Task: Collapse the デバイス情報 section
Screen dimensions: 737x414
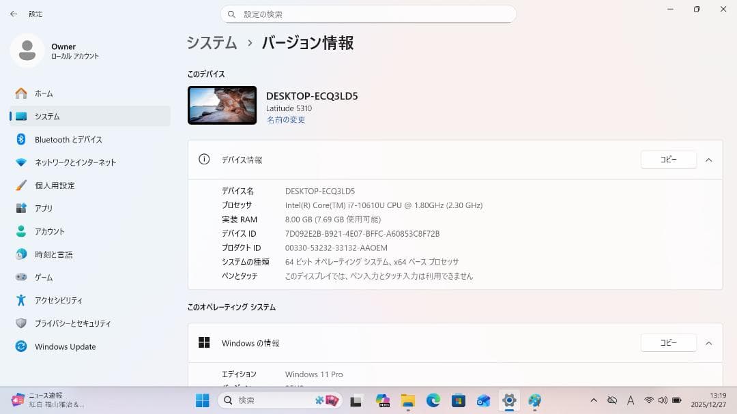Action: coord(708,159)
